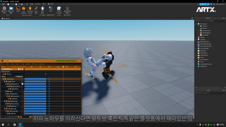Click the microphone icon in system tray
226x127 pixels.
coord(200,125)
